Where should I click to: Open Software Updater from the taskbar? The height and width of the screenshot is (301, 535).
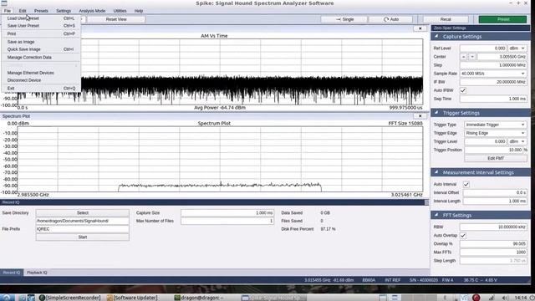[132, 298]
